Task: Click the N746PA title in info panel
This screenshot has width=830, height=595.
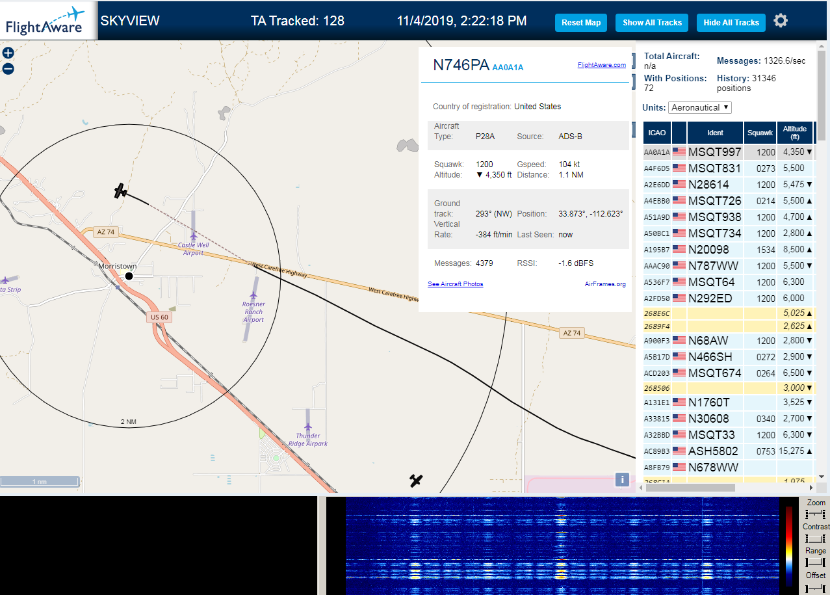Action: pyautogui.click(x=461, y=65)
